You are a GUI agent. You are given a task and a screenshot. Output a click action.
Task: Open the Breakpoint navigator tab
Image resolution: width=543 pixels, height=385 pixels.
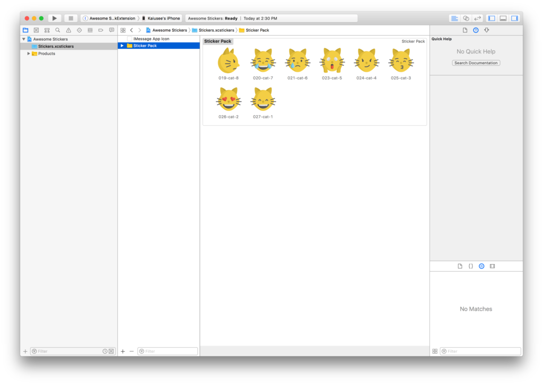tap(101, 30)
